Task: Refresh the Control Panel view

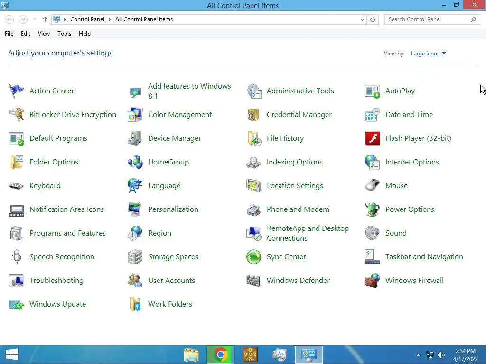Action: (373, 19)
